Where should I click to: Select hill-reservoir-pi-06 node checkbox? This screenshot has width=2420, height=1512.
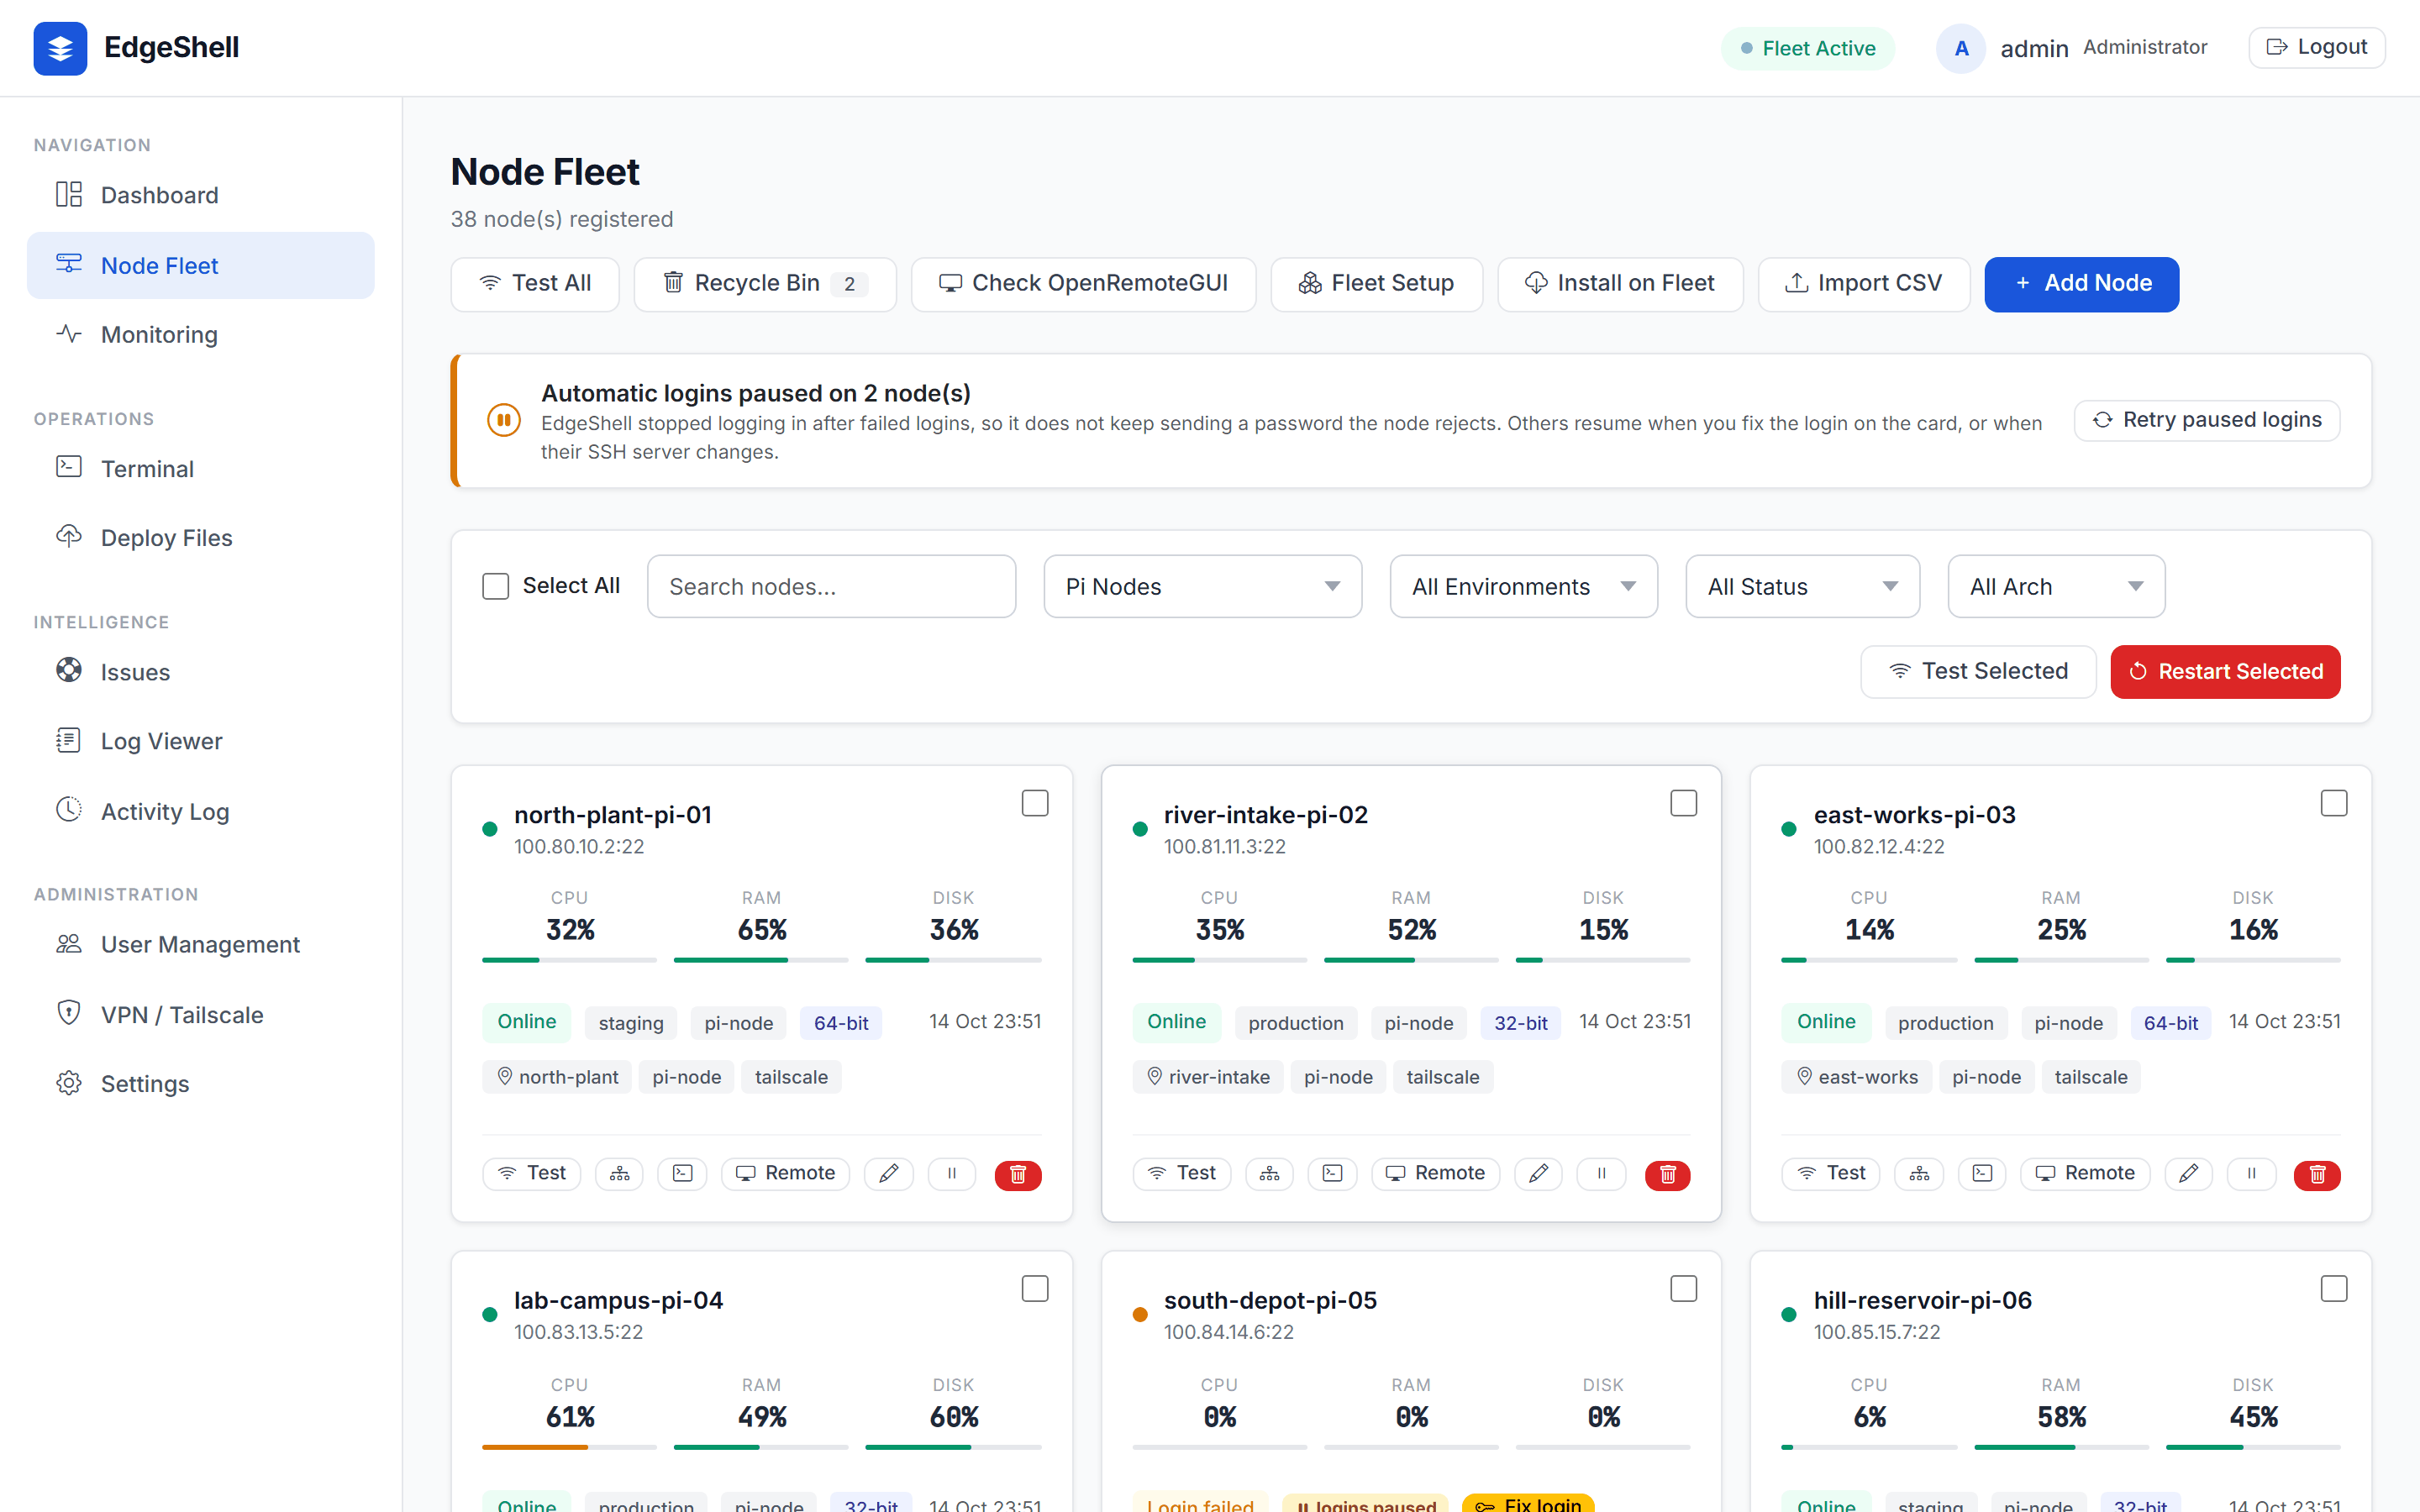[x=2334, y=1288]
